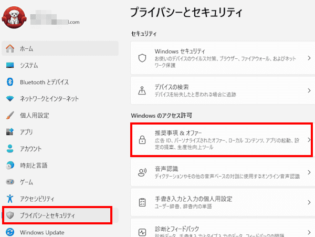315x237 pixels.
Task: Click speech icon on 音声認識 card
Action: [142, 172]
